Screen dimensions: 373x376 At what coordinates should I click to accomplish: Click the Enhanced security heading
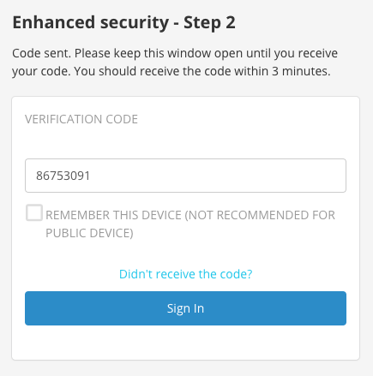click(x=123, y=23)
